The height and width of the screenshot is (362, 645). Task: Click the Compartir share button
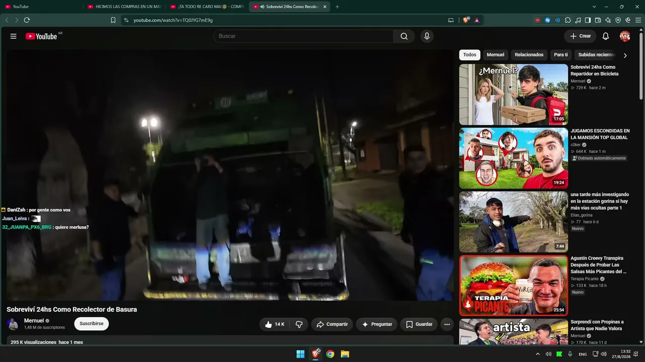332,324
